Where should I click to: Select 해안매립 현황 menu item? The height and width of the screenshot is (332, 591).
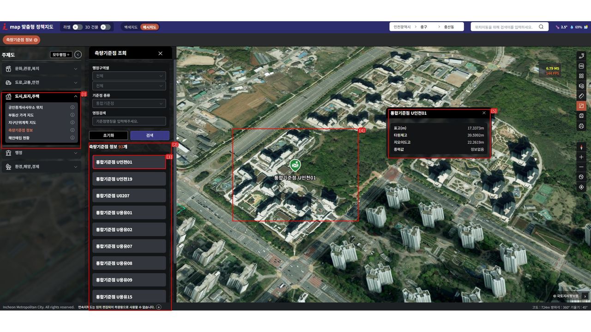[19, 137]
